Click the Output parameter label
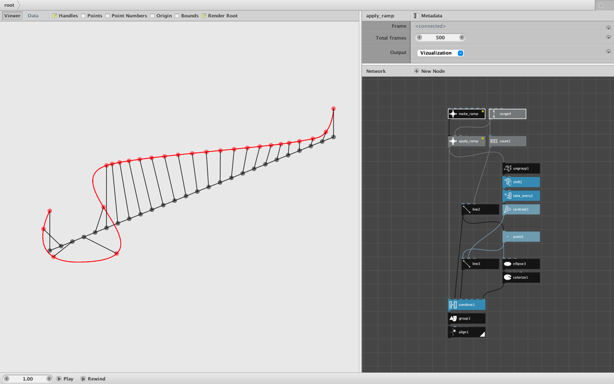614x384 pixels. [x=398, y=52]
